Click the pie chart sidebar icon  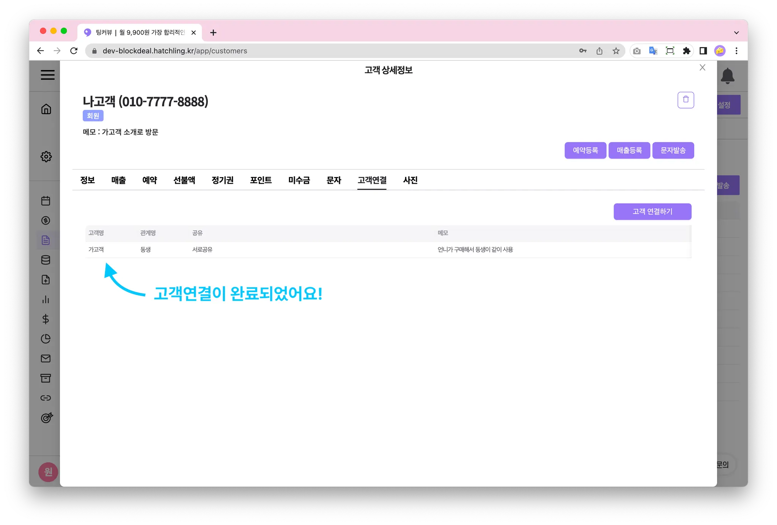[x=46, y=339]
